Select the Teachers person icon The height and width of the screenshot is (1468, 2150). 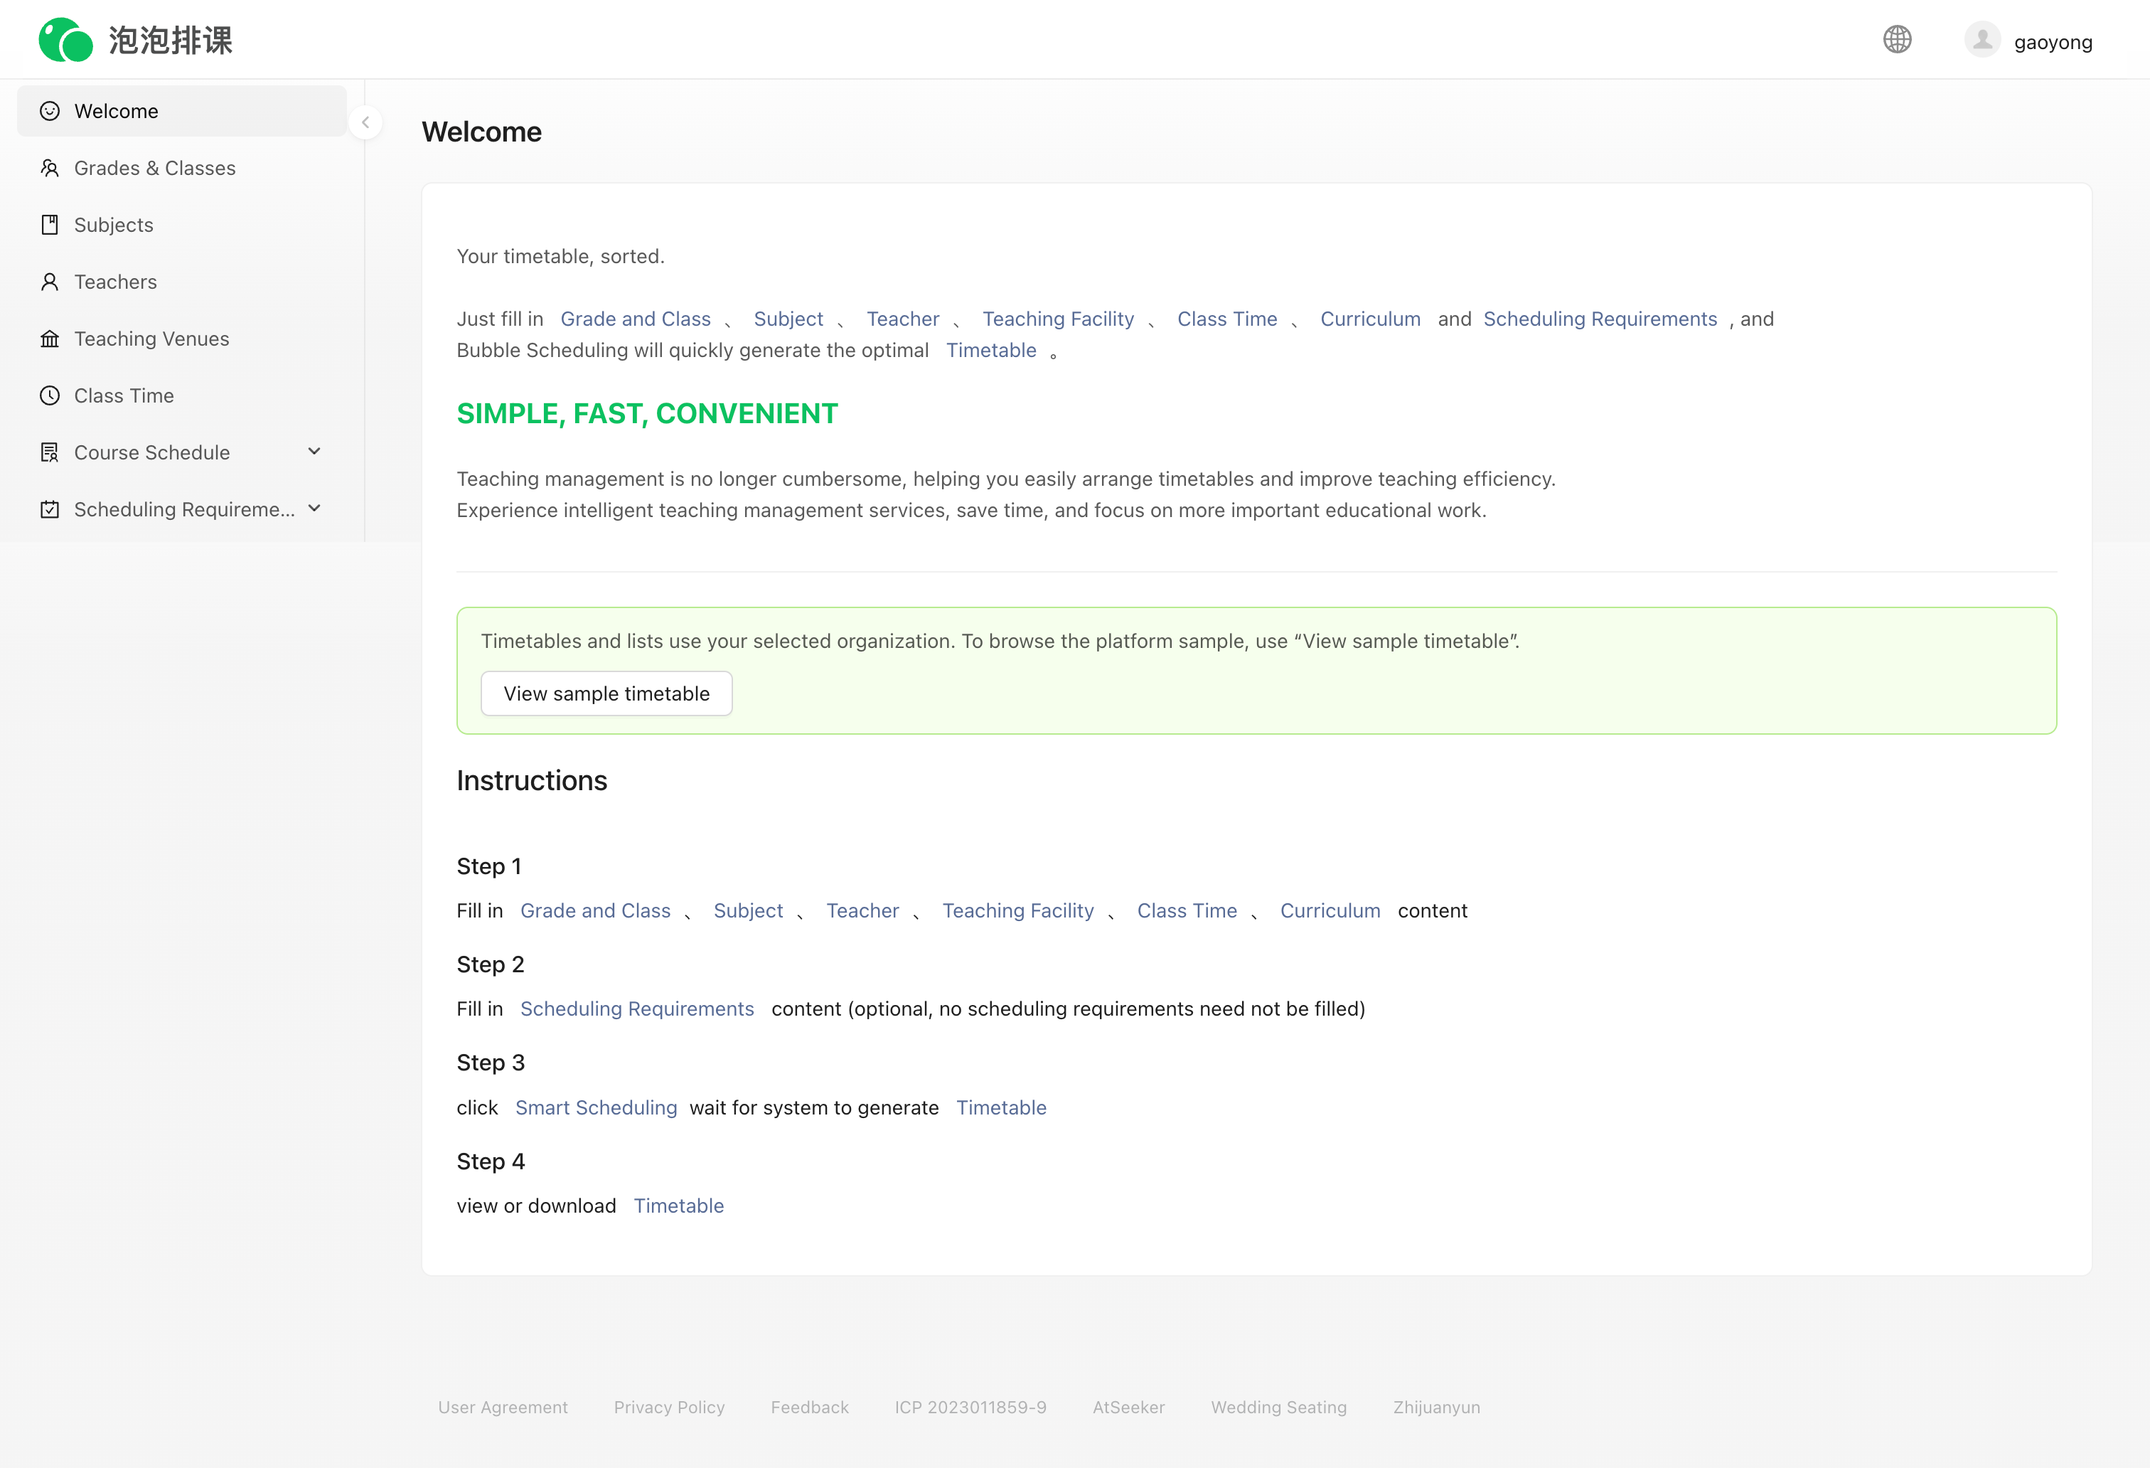click(50, 282)
